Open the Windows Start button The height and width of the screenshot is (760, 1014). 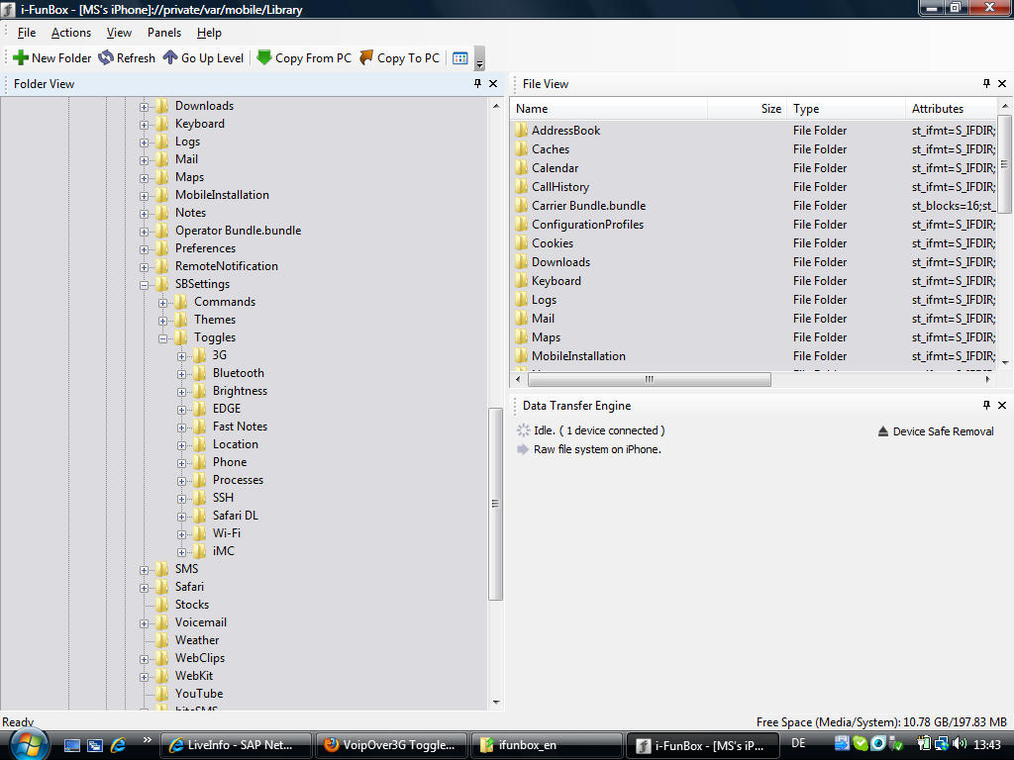pyautogui.click(x=28, y=744)
